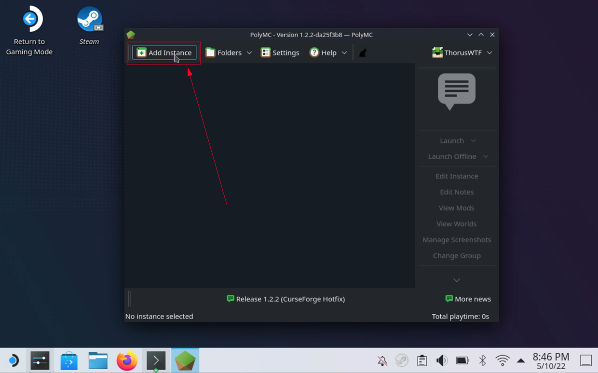
Task: Click the Launch button
Action: pyautogui.click(x=452, y=141)
